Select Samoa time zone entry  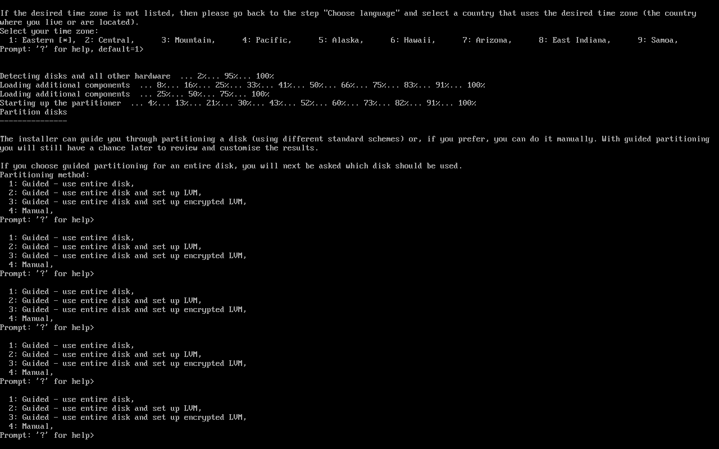click(x=658, y=40)
